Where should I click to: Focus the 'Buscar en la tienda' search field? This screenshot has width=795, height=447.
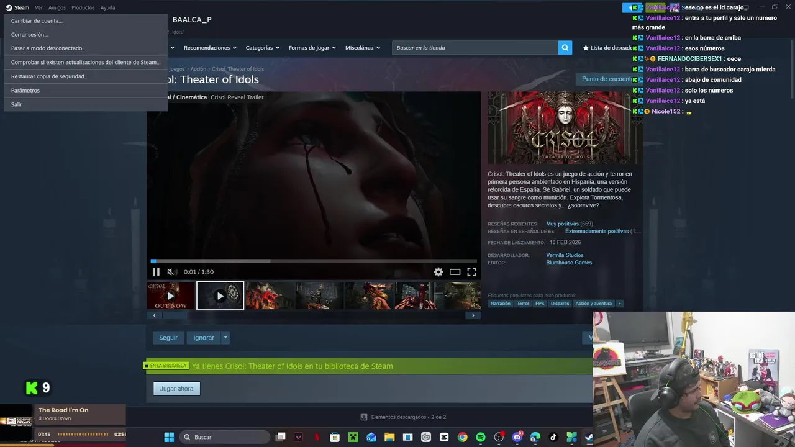475,48
